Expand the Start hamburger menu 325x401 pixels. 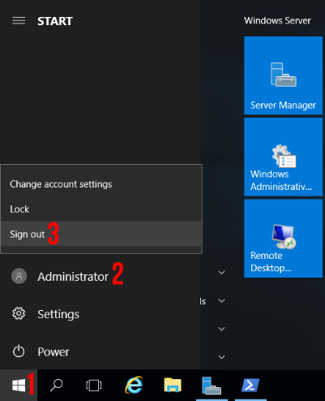click(x=19, y=21)
